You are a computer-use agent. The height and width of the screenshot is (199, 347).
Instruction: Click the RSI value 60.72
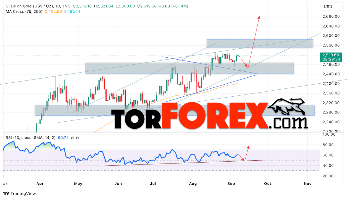(x=63, y=138)
